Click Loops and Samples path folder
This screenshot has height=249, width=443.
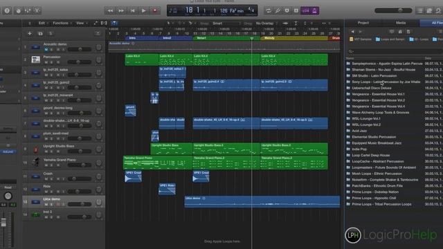tap(390, 39)
